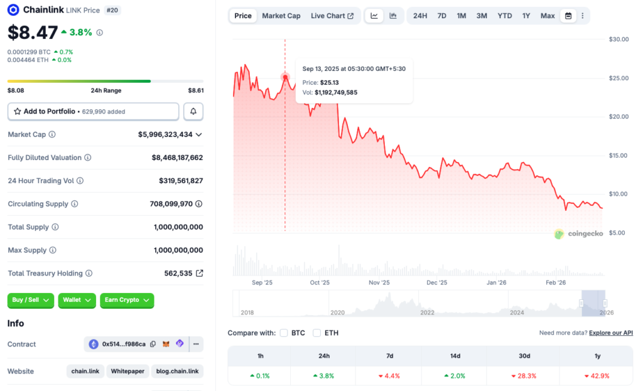Viewport: 643px width, 391px height.
Task: Open the calendar date-range picker icon
Action: (568, 16)
